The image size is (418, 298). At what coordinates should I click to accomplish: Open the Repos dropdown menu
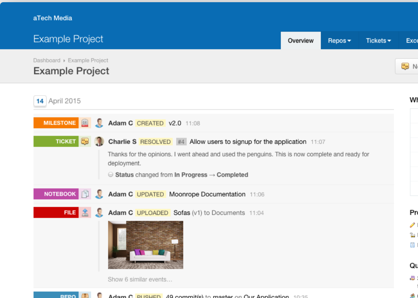click(340, 40)
